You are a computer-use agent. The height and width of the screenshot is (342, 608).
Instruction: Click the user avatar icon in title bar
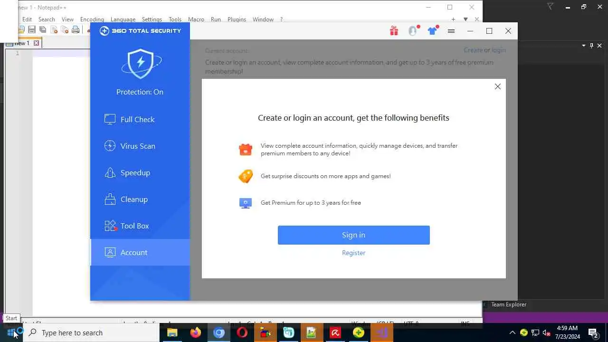413,31
